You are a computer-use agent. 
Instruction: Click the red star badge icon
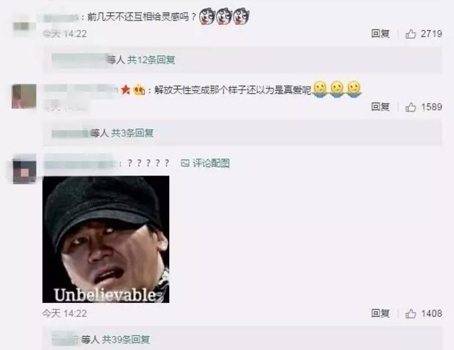[125, 90]
